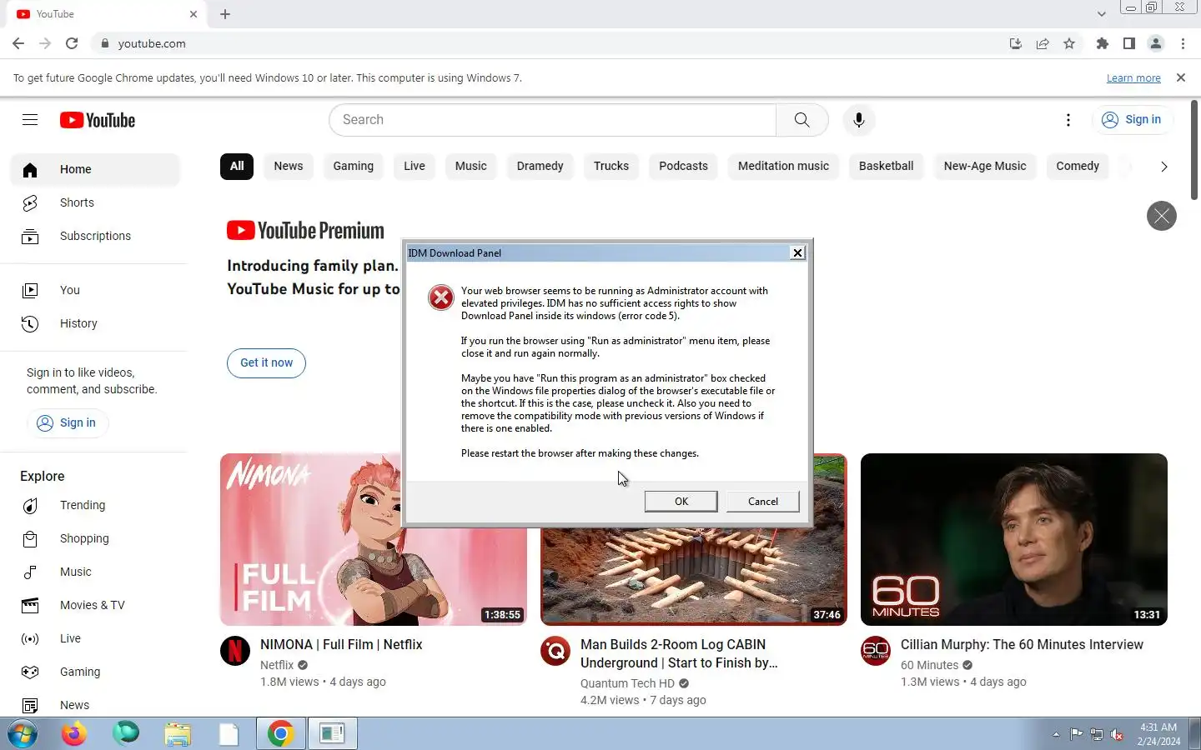
Task: Click Get it now Premium button
Action: pyautogui.click(x=266, y=362)
